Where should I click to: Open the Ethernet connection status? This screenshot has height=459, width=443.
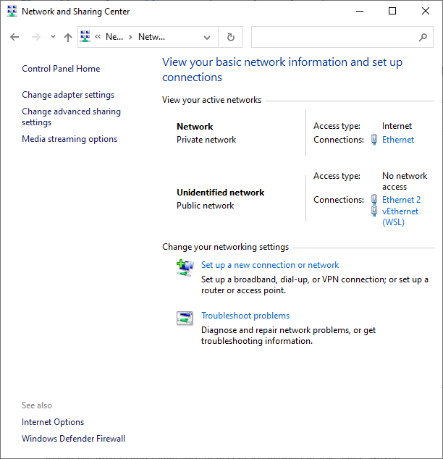pos(398,140)
